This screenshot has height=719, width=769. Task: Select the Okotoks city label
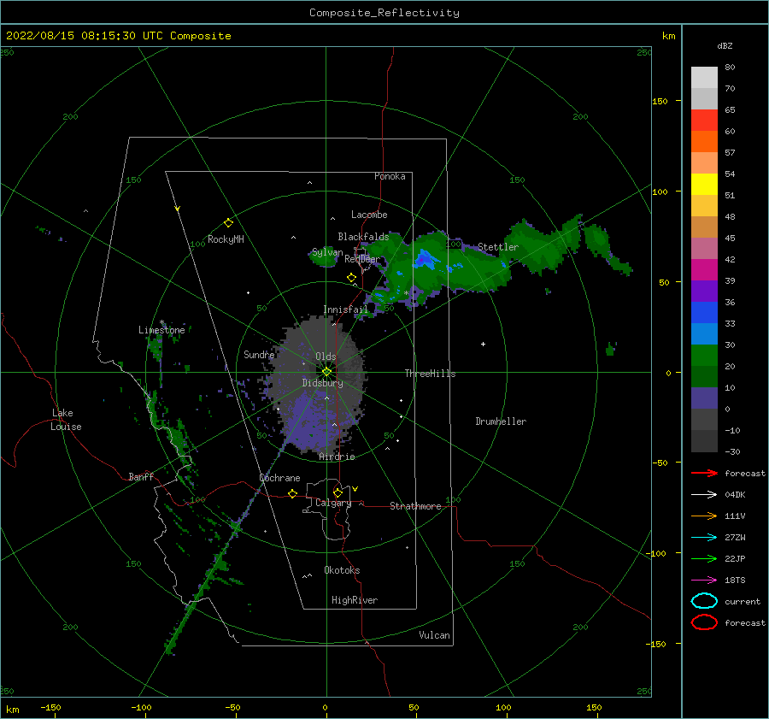point(342,570)
